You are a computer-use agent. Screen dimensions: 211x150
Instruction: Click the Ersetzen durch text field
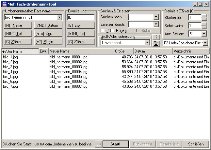141,24
